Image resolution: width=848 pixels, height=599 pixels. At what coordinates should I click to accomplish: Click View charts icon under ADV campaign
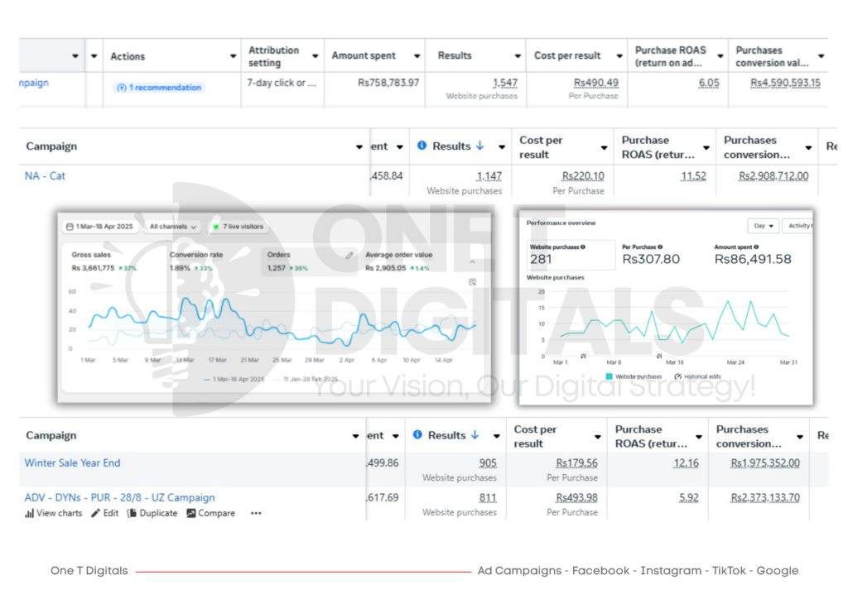(x=30, y=513)
